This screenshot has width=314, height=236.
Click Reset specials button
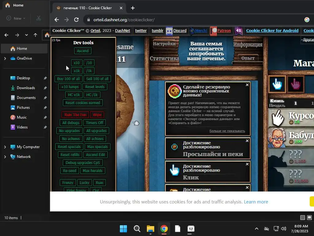(x=69, y=147)
